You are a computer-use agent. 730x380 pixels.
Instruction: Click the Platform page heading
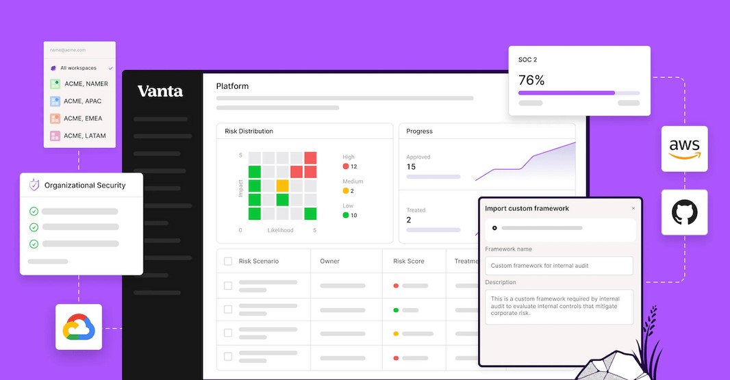[232, 86]
